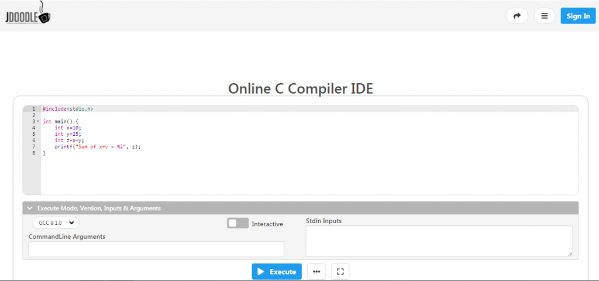599x281 pixels.
Task: Click the Sign In button
Action: [578, 16]
